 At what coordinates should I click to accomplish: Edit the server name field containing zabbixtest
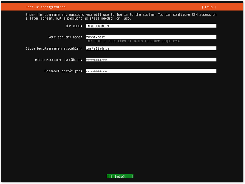point(151,37)
